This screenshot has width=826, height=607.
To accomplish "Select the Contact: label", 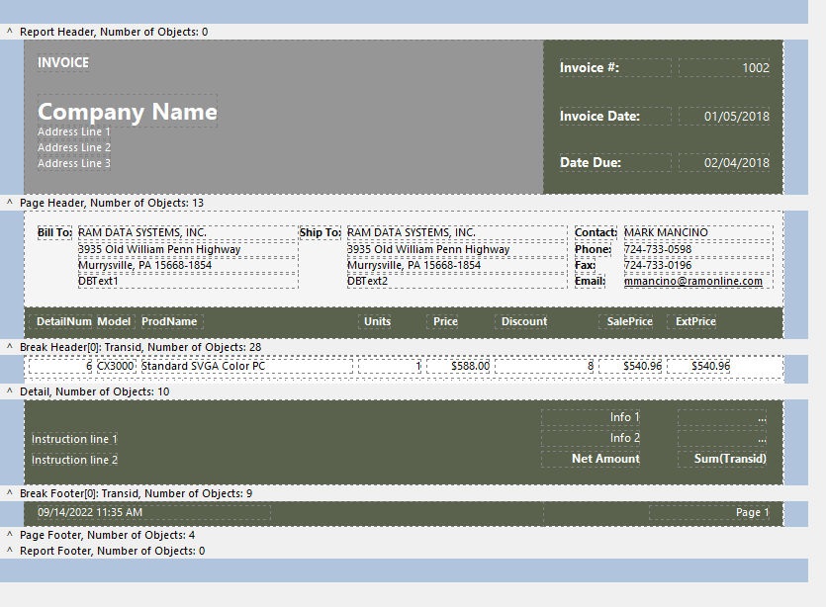I will pyautogui.click(x=596, y=232).
